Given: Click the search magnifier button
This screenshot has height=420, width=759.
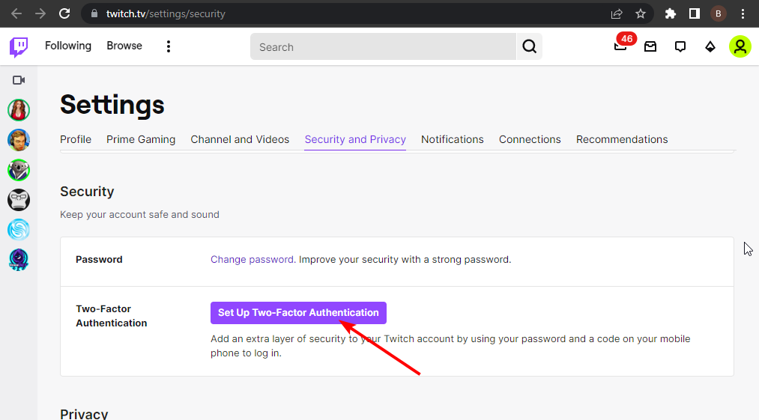Looking at the screenshot, I should coord(530,46).
